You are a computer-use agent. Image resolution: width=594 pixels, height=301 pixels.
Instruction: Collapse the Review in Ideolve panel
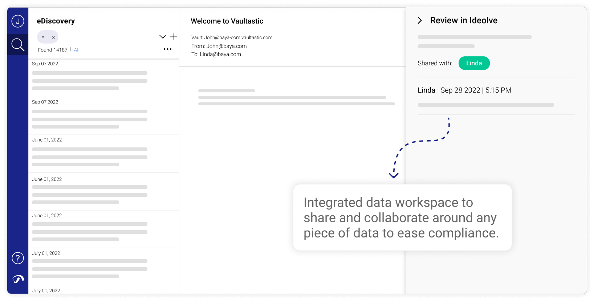[420, 20]
